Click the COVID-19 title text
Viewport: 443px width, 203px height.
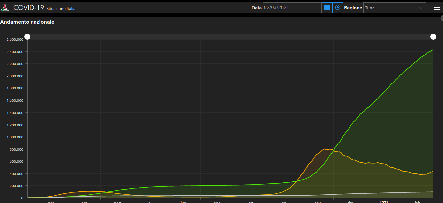[29, 8]
